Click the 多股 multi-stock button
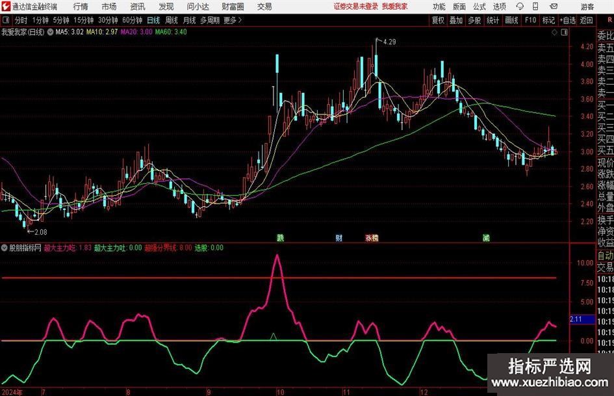The image size is (614, 396). (474, 20)
